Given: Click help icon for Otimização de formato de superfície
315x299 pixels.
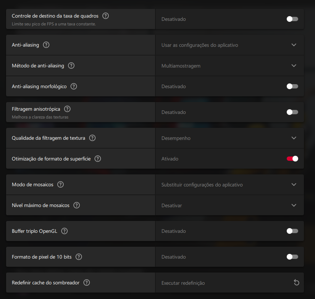Looking at the screenshot, I should (98, 159).
